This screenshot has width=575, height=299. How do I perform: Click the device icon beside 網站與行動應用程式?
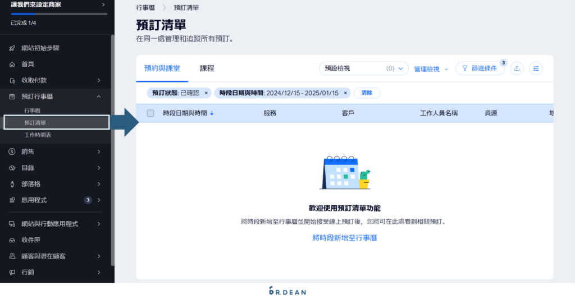tap(12, 224)
